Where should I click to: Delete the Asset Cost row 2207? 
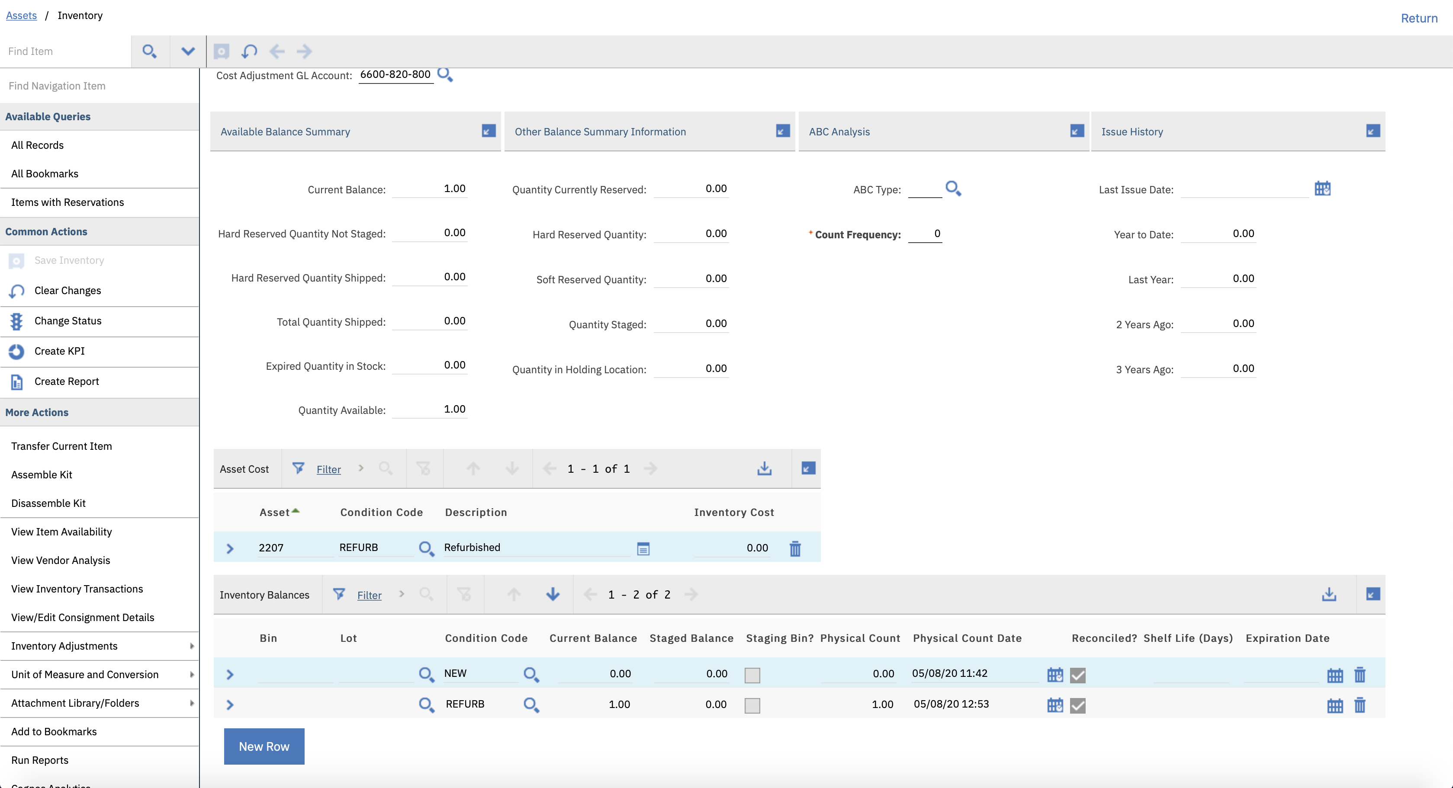(x=795, y=548)
